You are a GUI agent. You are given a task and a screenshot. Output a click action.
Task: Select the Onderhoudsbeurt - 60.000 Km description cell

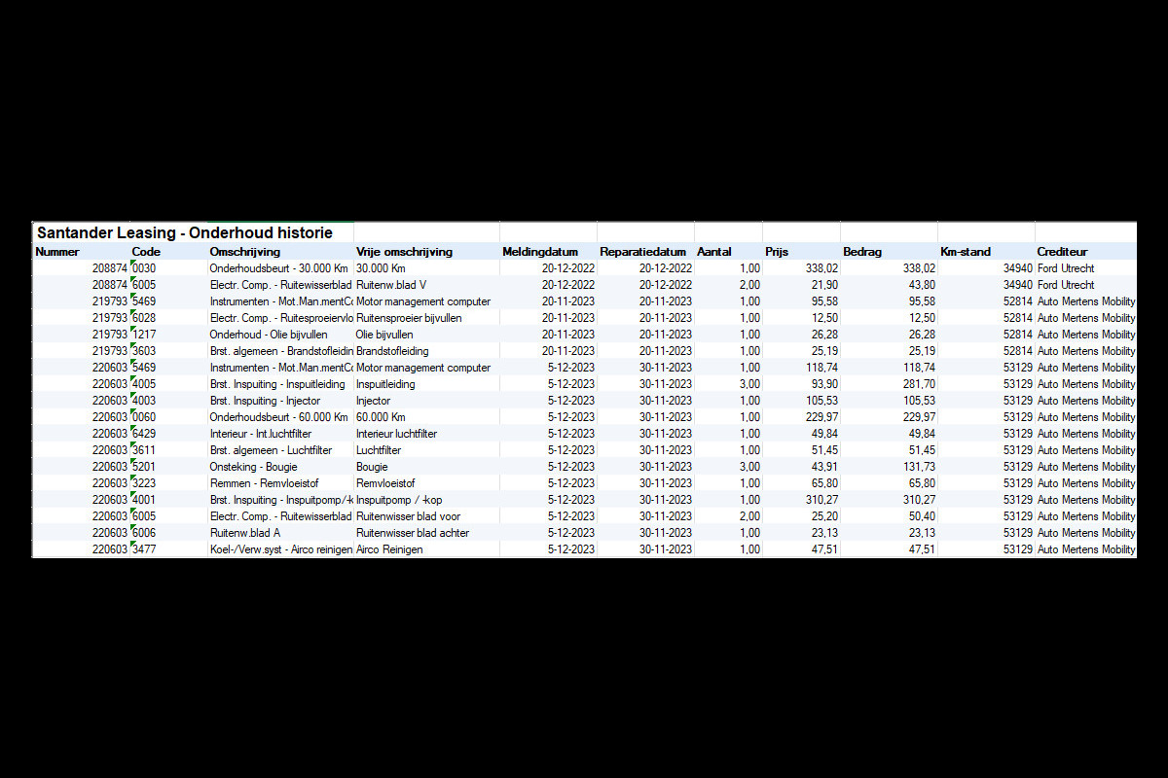(278, 417)
